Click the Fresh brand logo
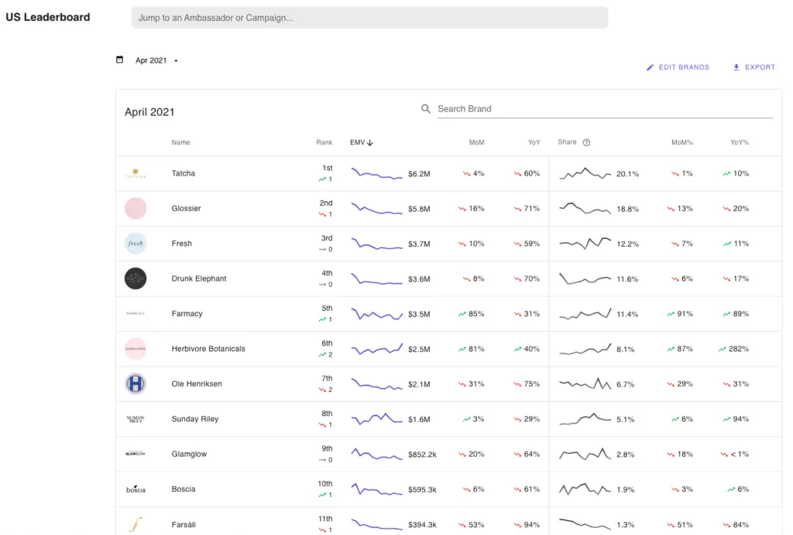The width and height of the screenshot is (793, 535). (x=136, y=244)
